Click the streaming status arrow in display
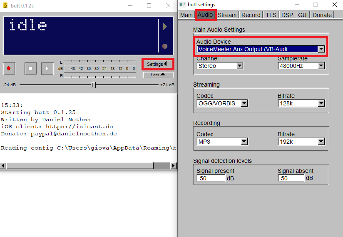The height and width of the screenshot is (237, 343). click(x=165, y=27)
